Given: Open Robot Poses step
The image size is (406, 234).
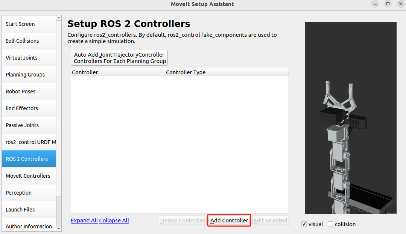Looking at the screenshot, I should pyautogui.click(x=29, y=91).
